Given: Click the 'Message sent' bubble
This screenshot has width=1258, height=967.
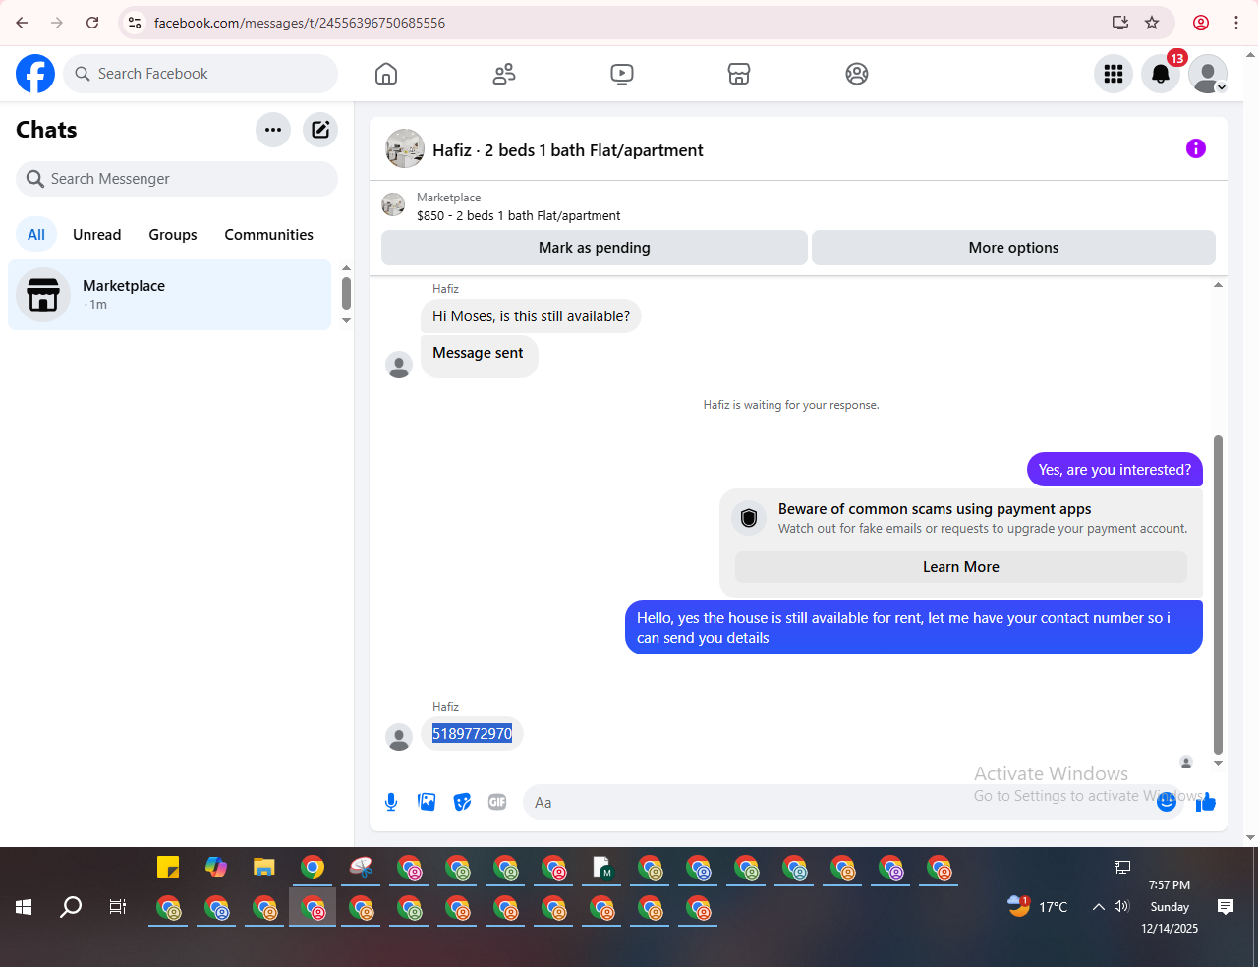Looking at the screenshot, I should point(479,355).
